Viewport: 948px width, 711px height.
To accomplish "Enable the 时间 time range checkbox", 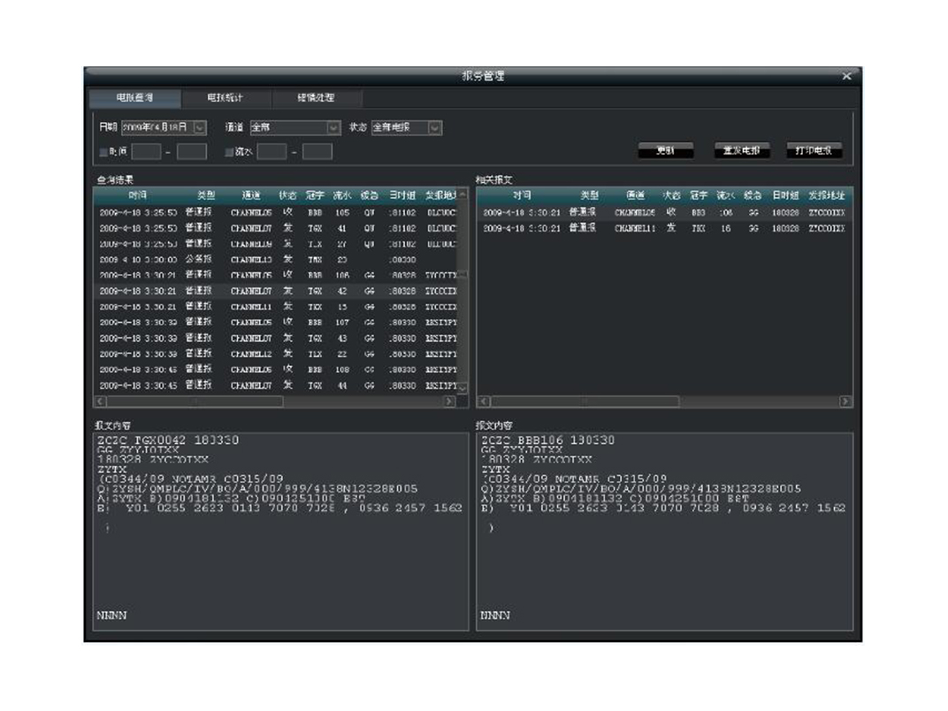I will click(x=103, y=152).
